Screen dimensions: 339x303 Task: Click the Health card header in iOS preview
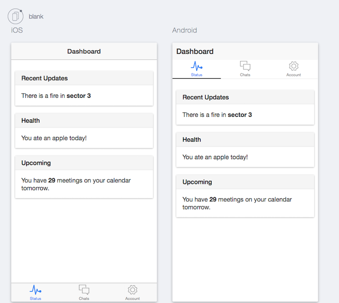(x=30, y=121)
